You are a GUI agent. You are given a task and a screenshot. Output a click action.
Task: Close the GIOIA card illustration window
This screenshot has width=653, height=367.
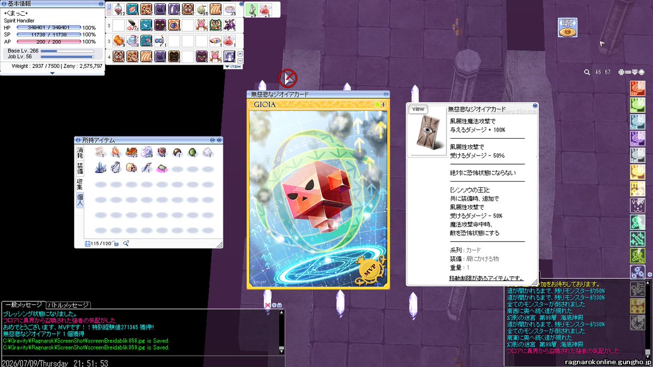[x=386, y=94]
